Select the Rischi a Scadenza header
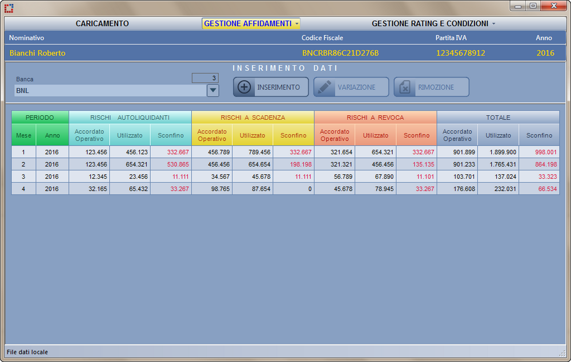Image resolution: width=571 pixels, height=362 pixels. click(252, 117)
